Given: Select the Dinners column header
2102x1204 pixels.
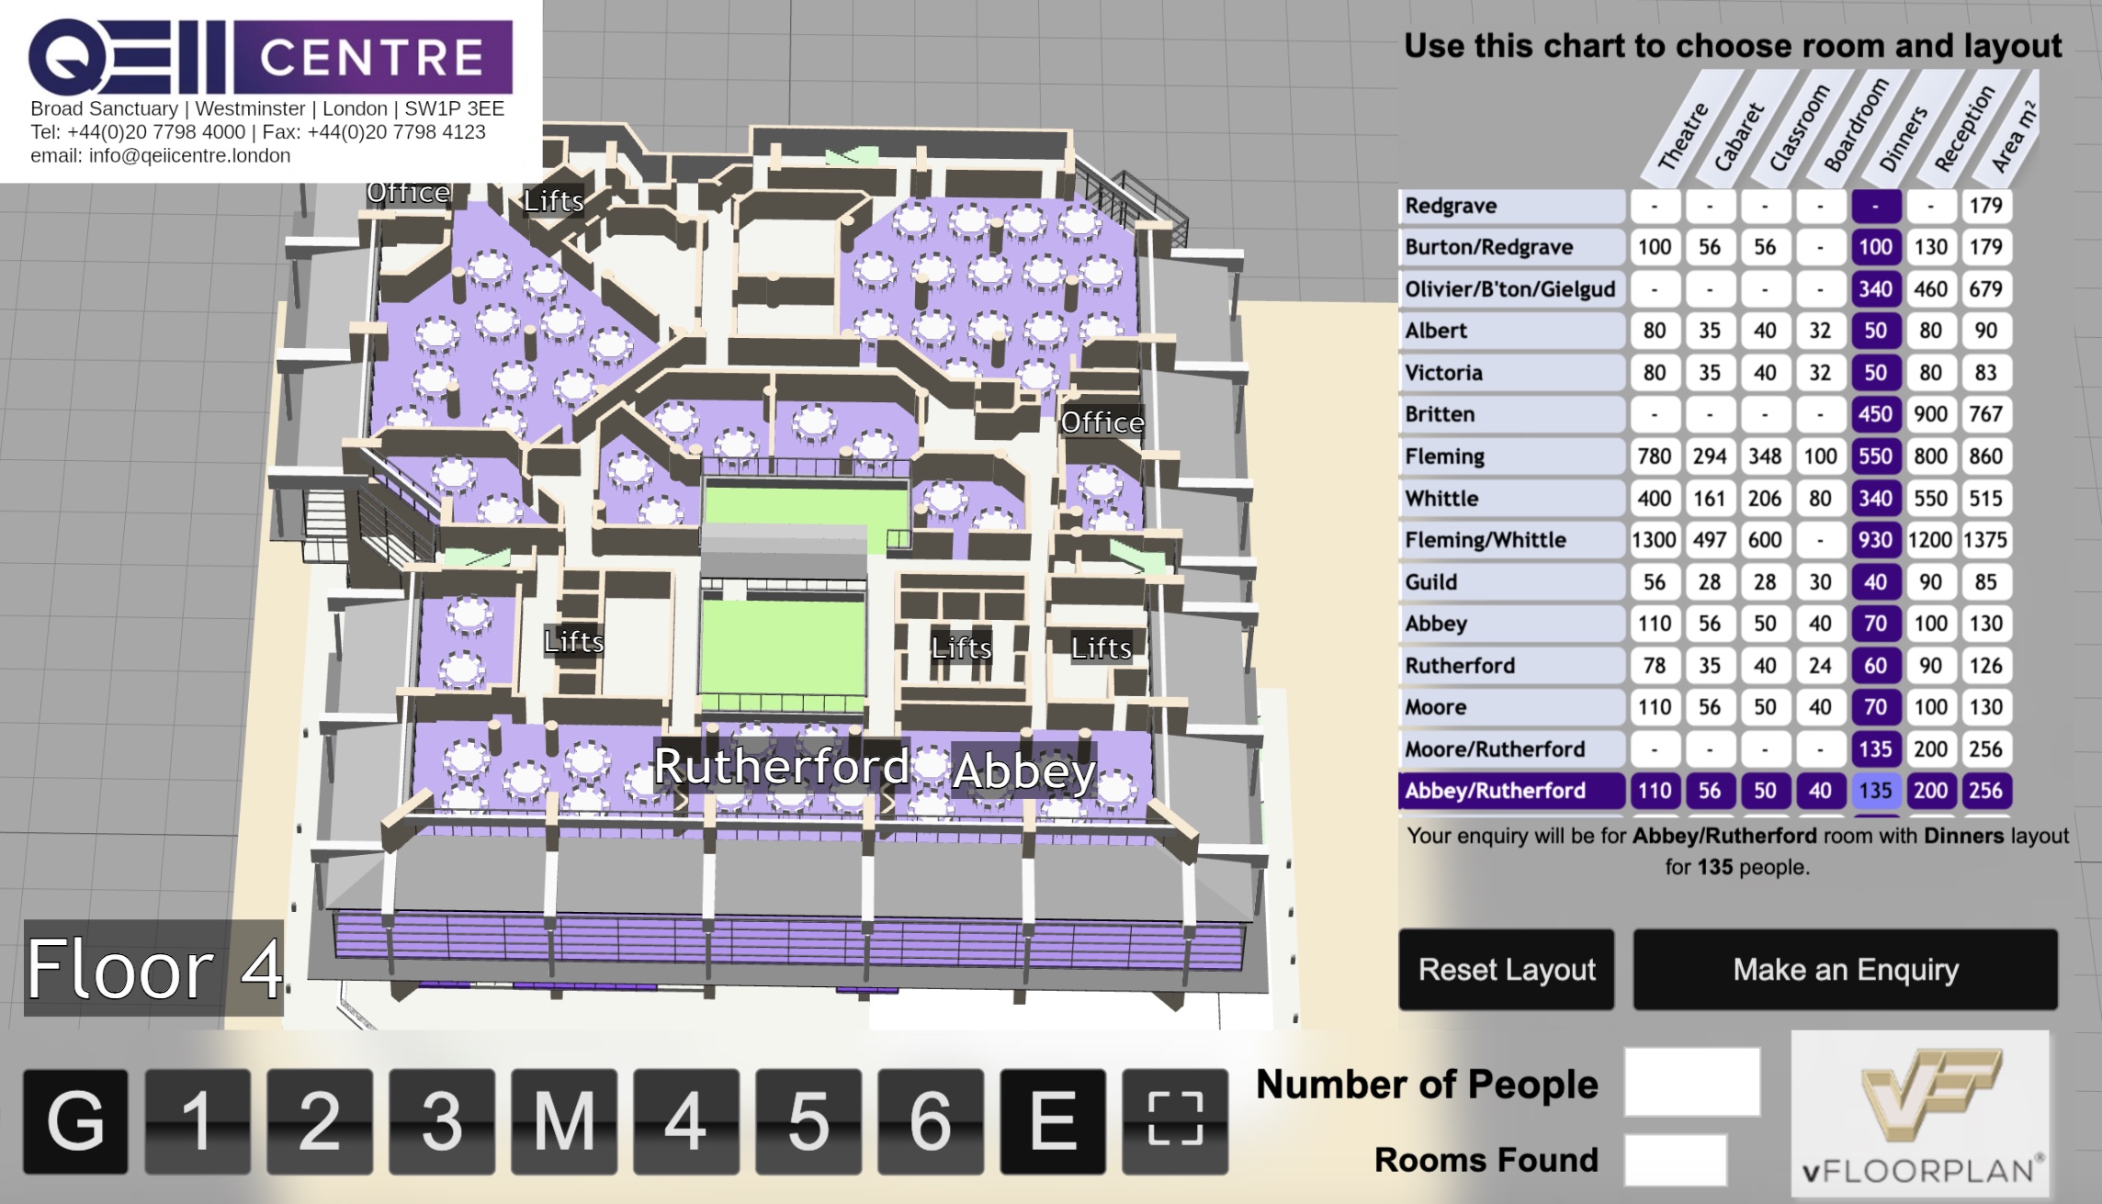Looking at the screenshot, I should [x=1902, y=138].
